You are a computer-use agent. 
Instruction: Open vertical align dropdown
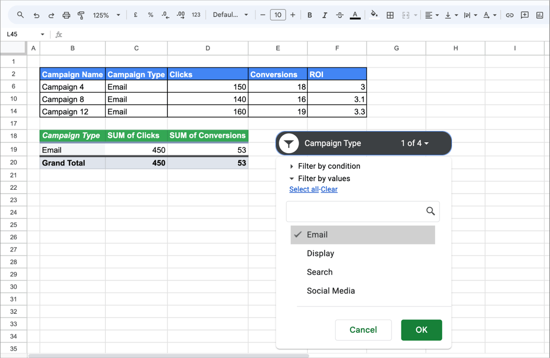coord(451,15)
